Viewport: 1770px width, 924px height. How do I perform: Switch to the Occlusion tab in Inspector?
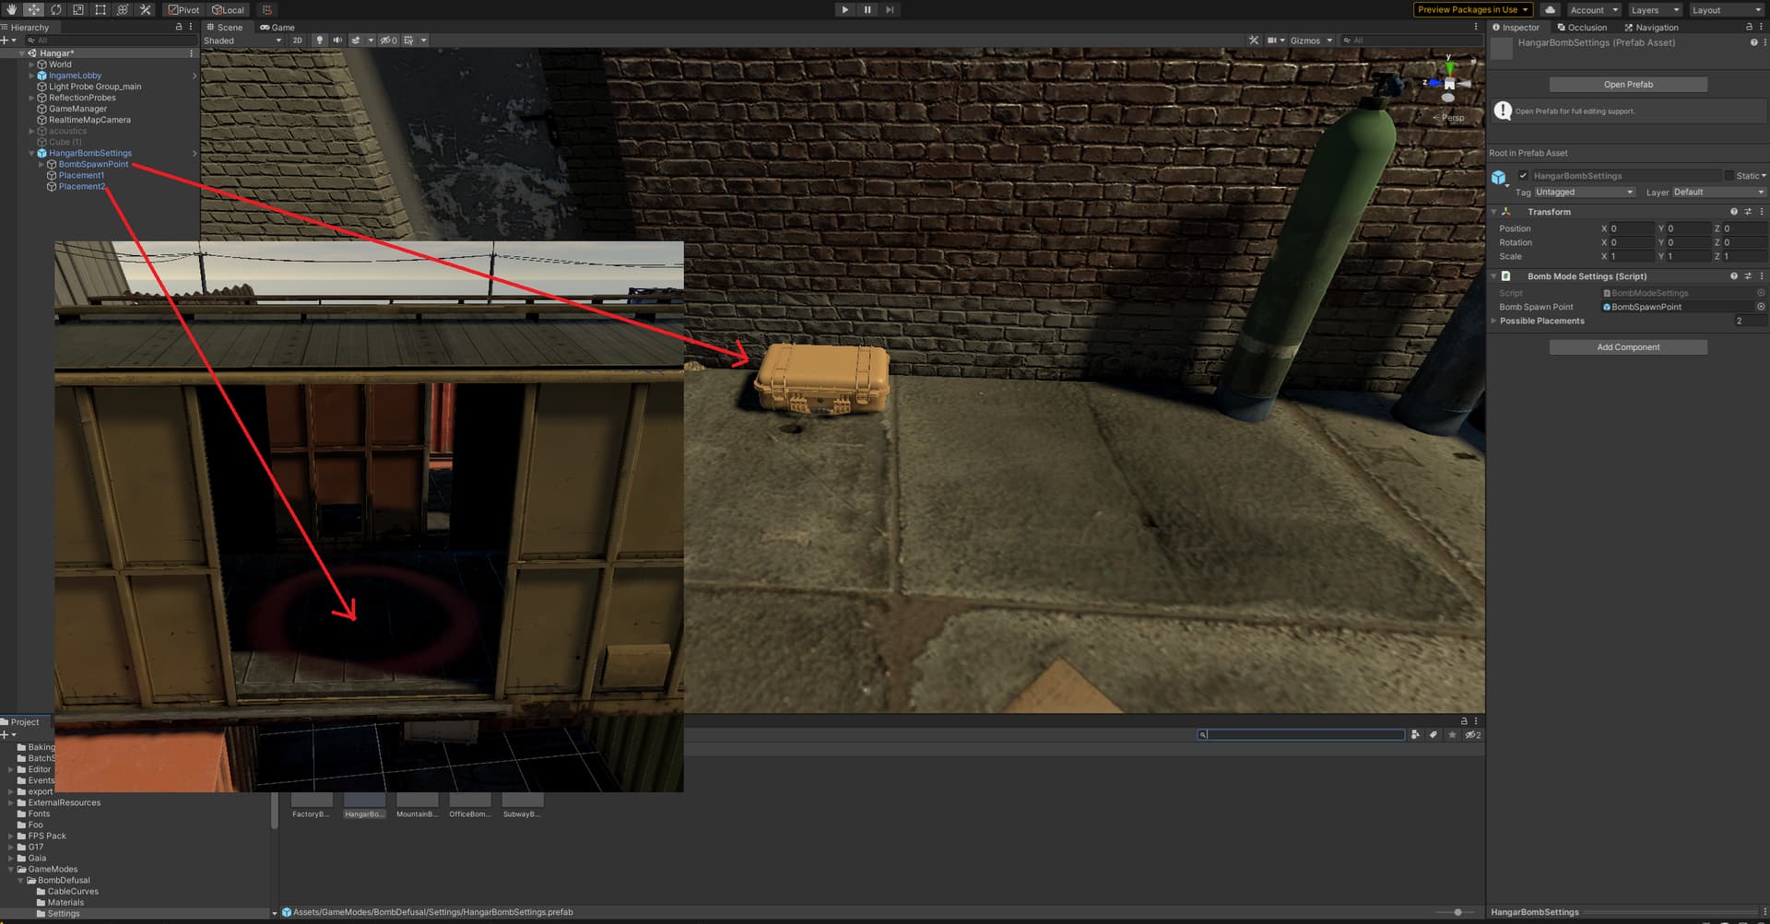1582,27
